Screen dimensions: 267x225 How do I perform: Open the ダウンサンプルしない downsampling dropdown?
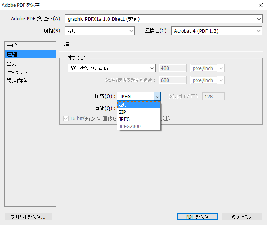(x=111, y=68)
